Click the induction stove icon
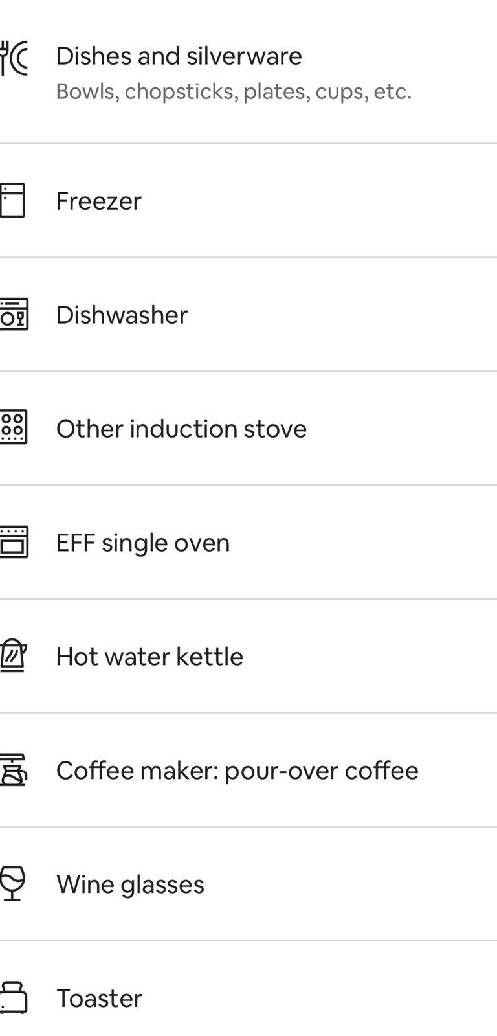The height and width of the screenshot is (1036, 497). [13, 427]
